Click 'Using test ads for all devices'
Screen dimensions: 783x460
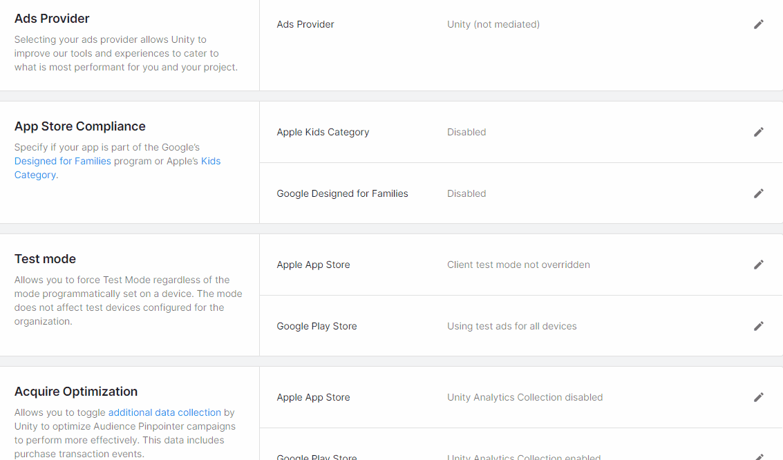[x=511, y=326]
